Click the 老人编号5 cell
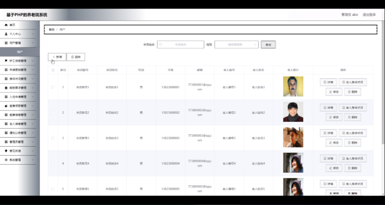This screenshot has height=205, width=385. [x=229, y=189]
